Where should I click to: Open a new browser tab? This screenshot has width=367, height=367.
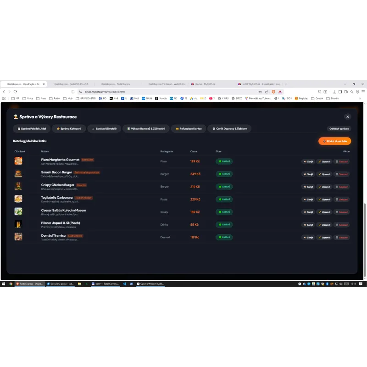point(286,84)
